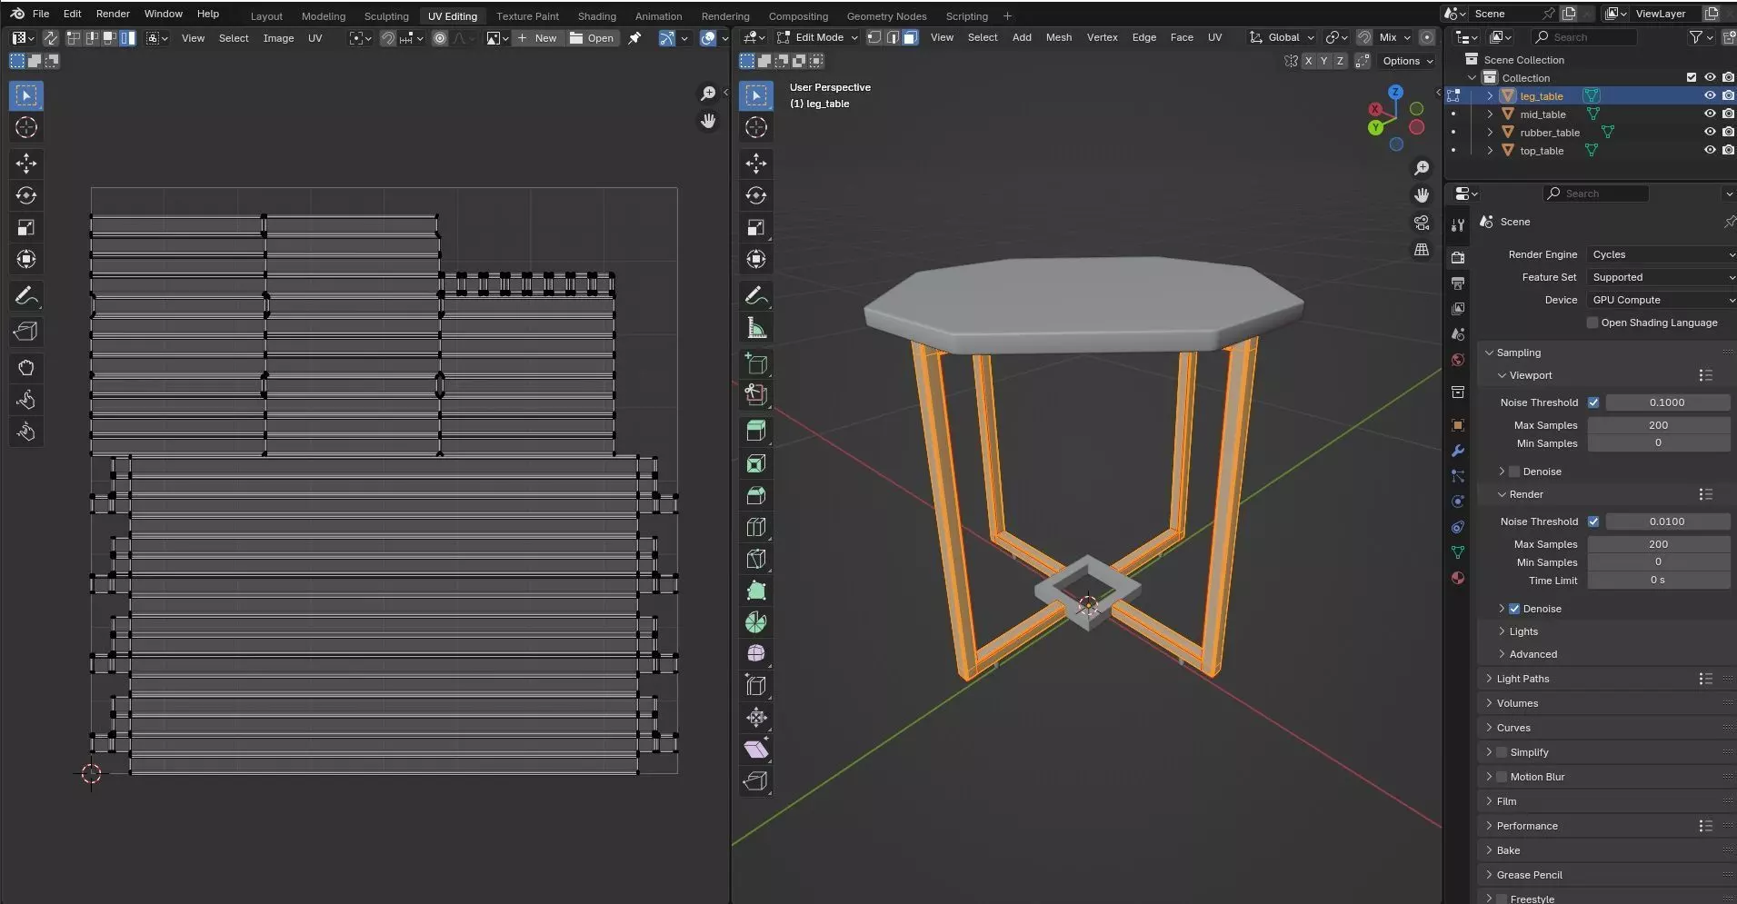The width and height of the screenshot is (1737, 904).
Task: Select the Relax tool in UV editor
Action: coord(26,400)
